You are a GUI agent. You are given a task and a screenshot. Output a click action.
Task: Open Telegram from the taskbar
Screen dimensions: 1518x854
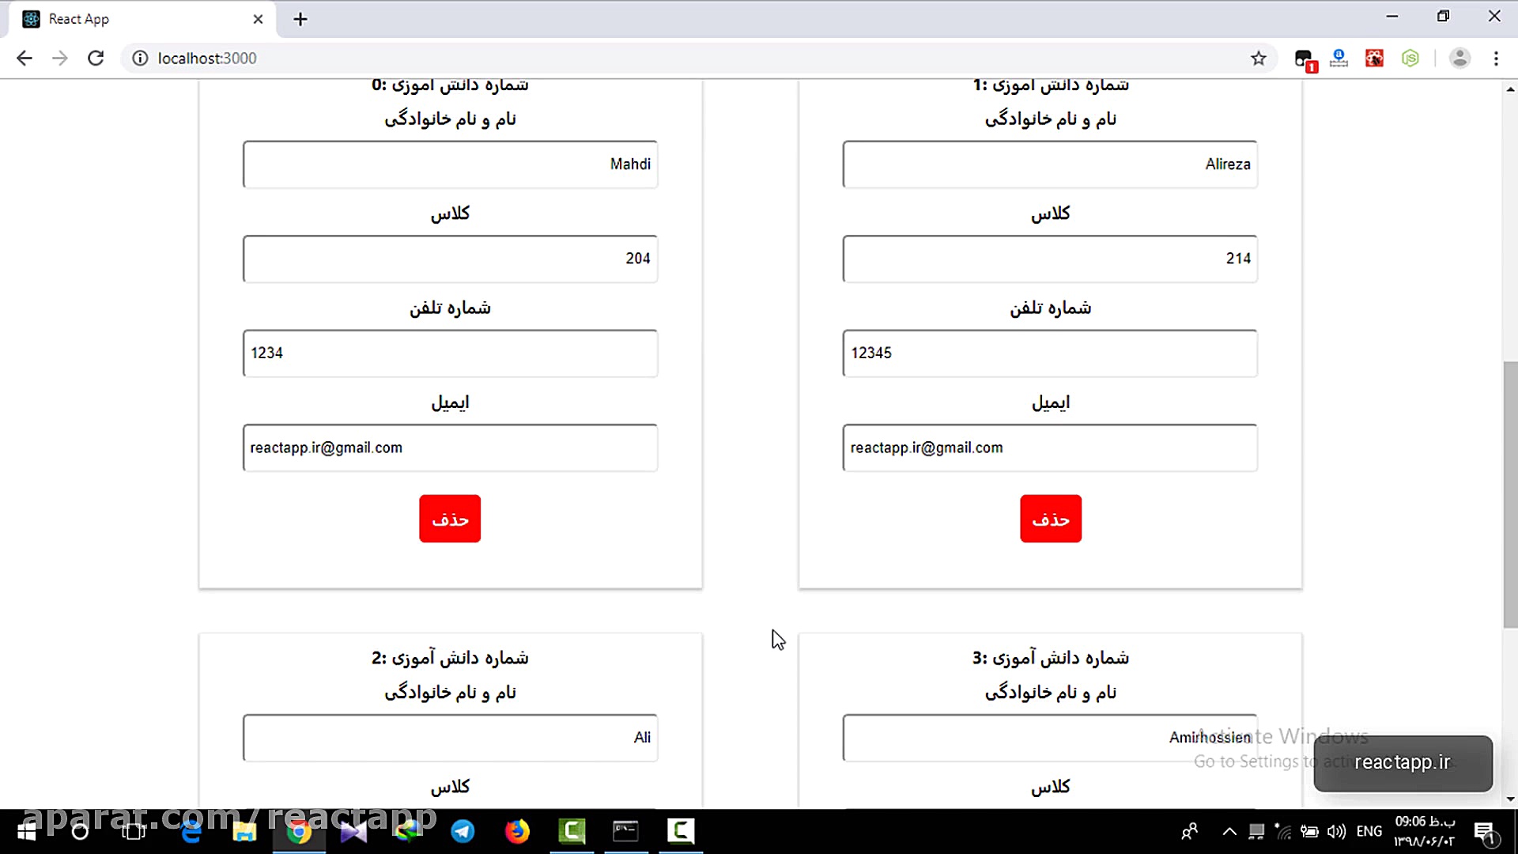point(463,832)
